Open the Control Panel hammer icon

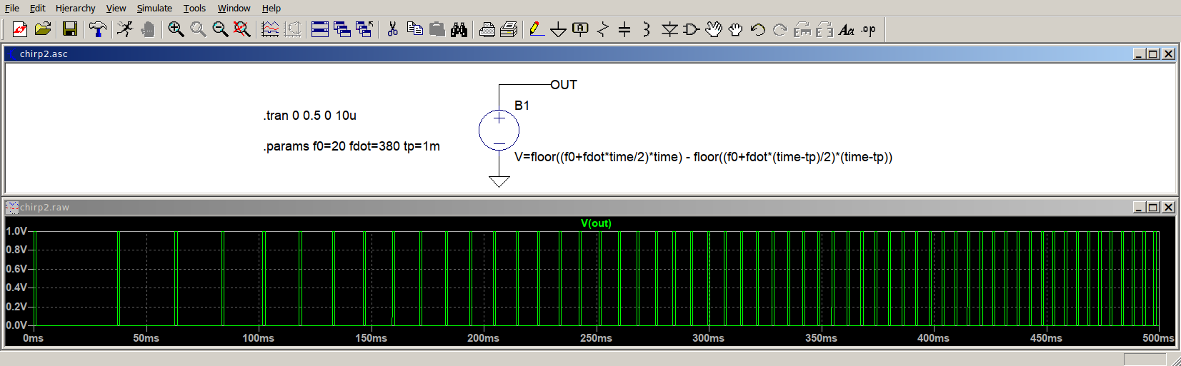[98, 29]
